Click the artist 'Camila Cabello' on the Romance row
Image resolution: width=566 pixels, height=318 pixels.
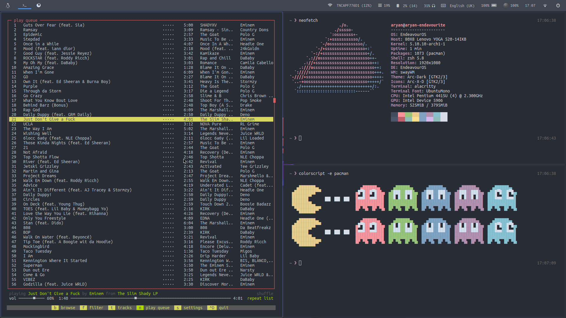(x=257, y=63)
